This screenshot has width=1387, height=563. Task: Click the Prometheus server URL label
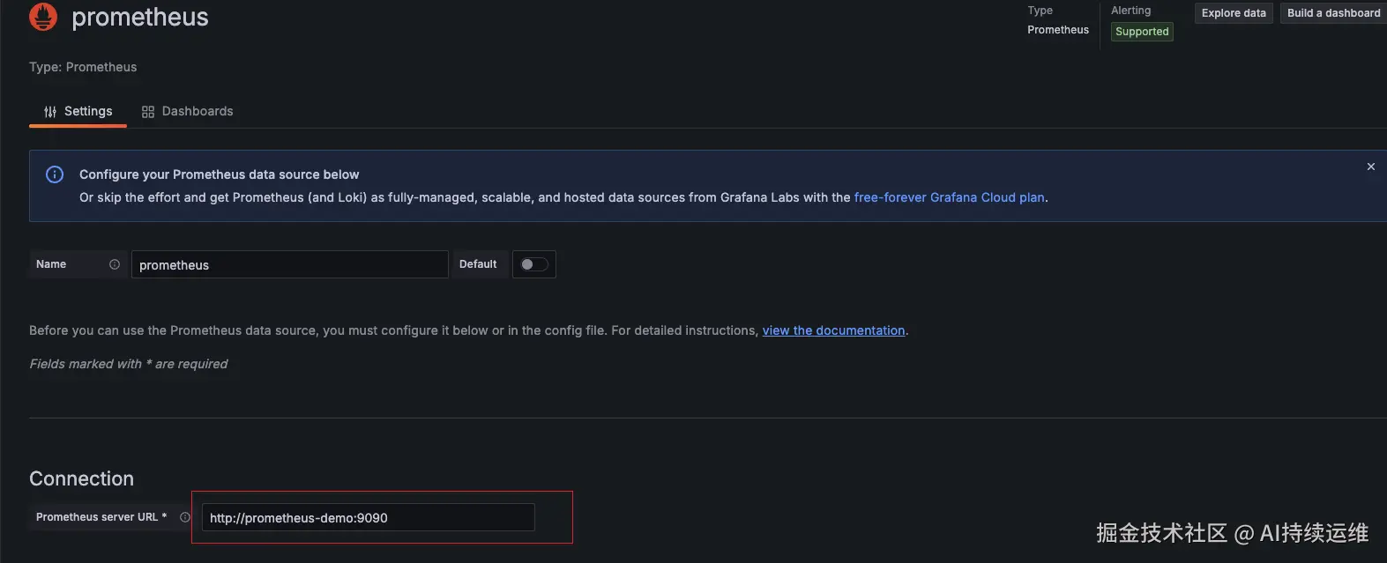[x=101, y=517]
